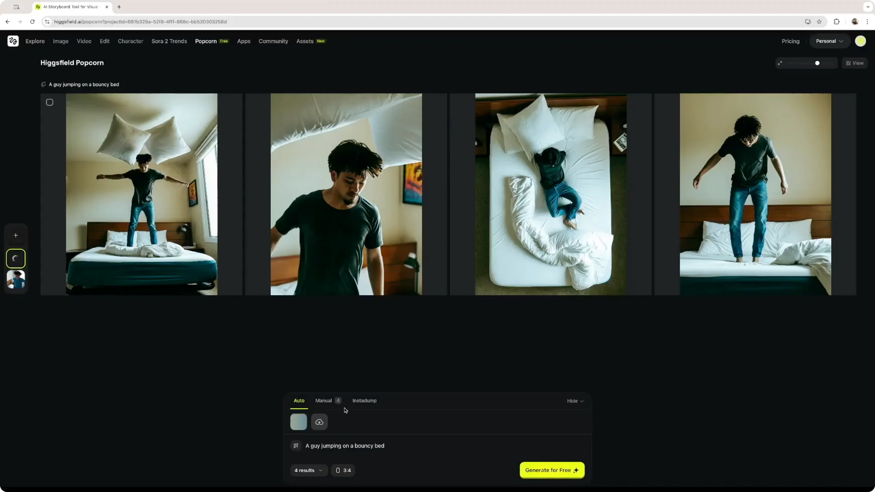The height and width of the screenshot is (492, 875).
Task: Adjust the thumbnail size slider
Action: [818, 63]
